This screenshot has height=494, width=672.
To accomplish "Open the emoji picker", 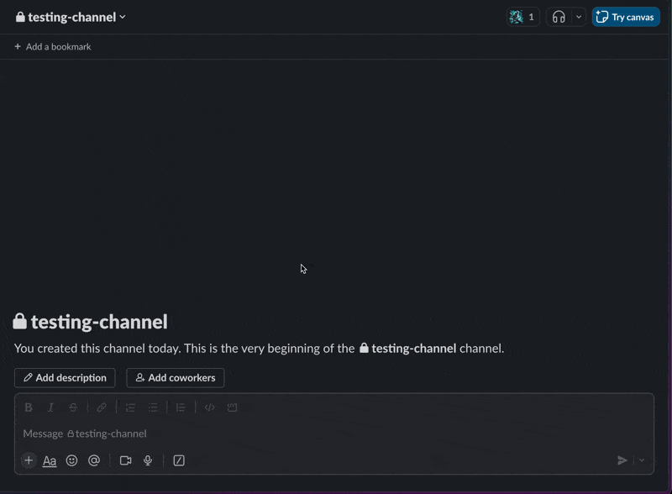I will point(72,460).
